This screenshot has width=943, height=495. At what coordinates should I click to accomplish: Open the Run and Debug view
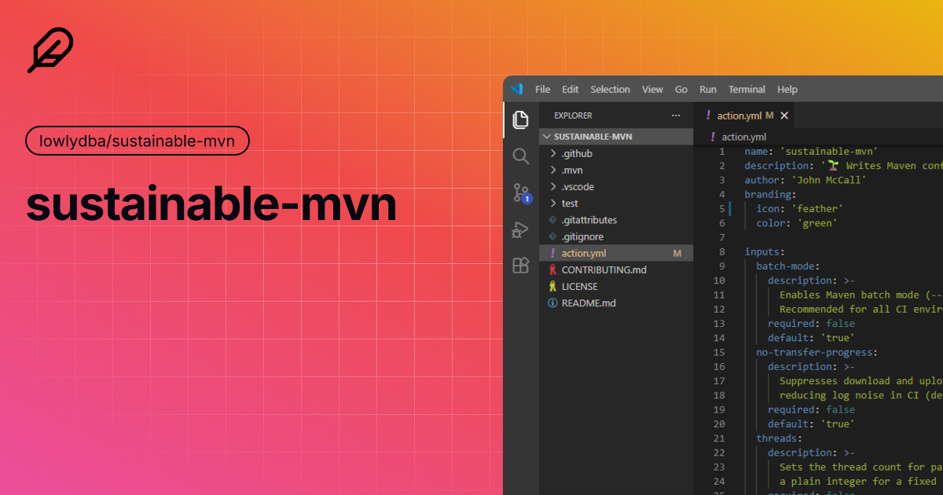pos(520,229)
